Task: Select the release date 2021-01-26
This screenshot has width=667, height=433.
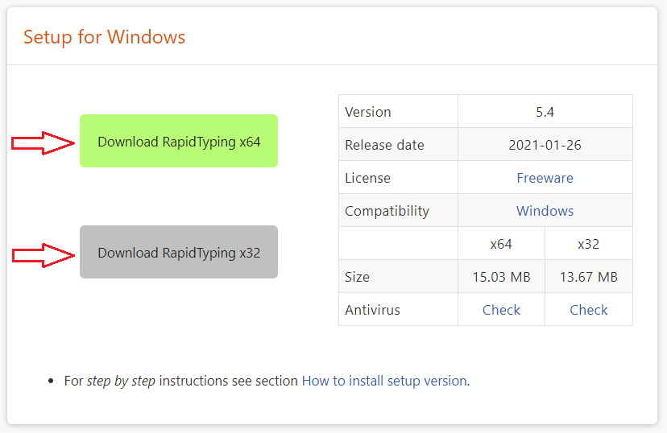Action: pyautogui.click(x=545, y=145)
